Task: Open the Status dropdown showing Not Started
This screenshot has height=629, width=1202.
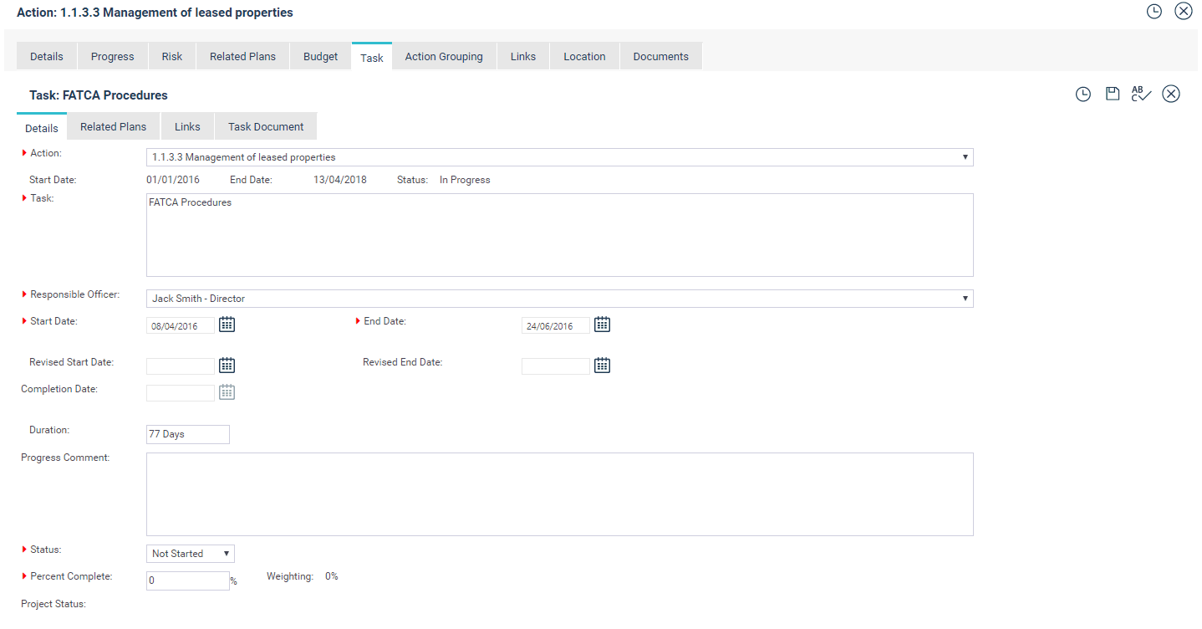Action: tap(190, 554)
